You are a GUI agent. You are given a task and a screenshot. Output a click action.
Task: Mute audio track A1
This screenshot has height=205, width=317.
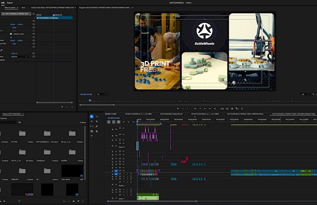pos(124,174)
